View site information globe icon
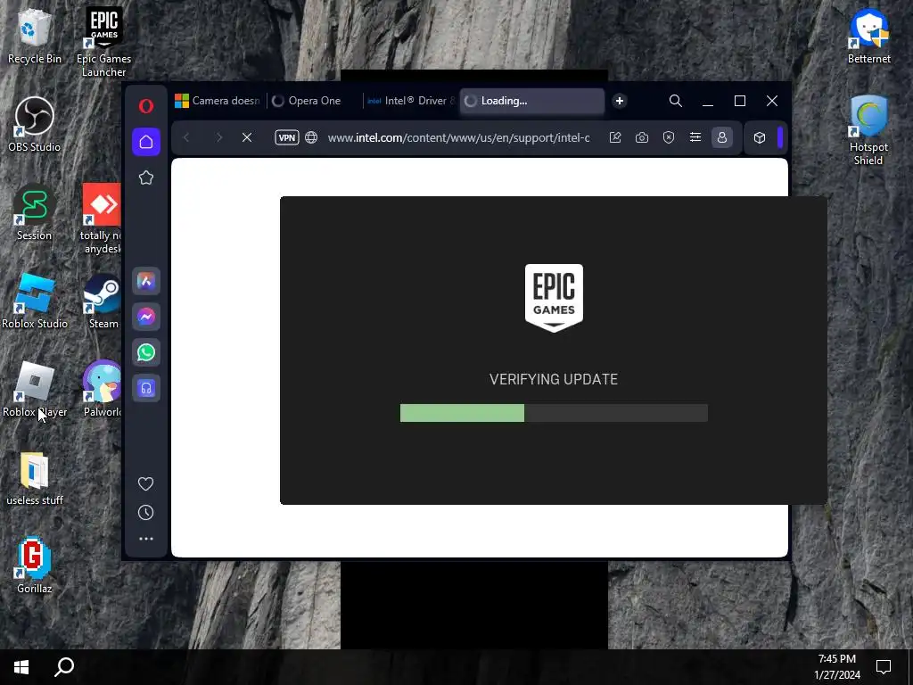The height and width of the screenshot is (685, 913). 311,137
